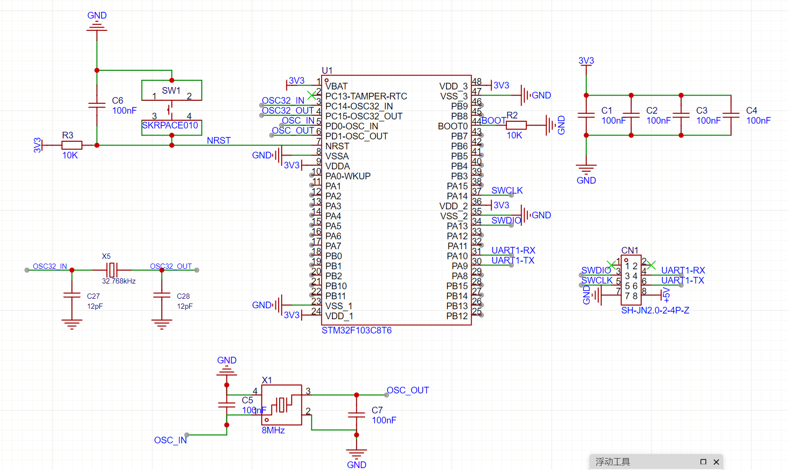Select the SKRPACE010 part label
Image resolution: width=788 pixels, height=470 pixels.
point(170,125)
